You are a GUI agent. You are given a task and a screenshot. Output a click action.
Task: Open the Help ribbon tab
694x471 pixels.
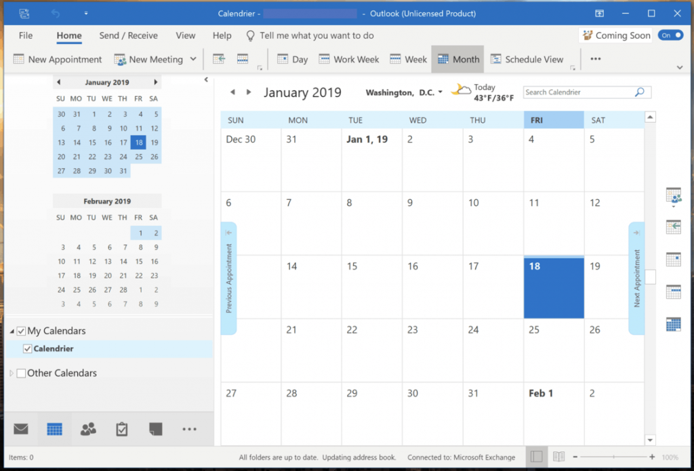222,36
